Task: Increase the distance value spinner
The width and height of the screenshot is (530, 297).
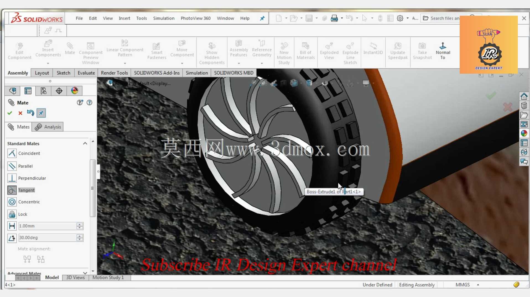Action: [x=80, y=224]
